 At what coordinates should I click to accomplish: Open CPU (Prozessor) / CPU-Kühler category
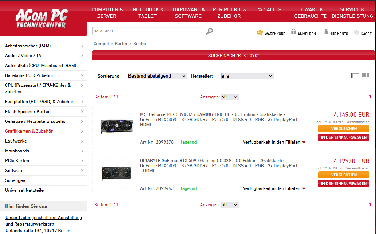38,89
